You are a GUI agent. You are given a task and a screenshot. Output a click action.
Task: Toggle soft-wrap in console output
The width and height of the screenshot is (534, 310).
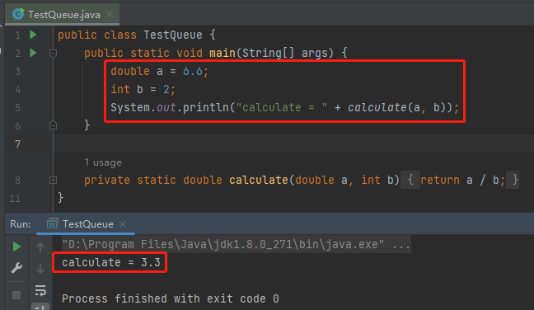[x=40, y=290]
